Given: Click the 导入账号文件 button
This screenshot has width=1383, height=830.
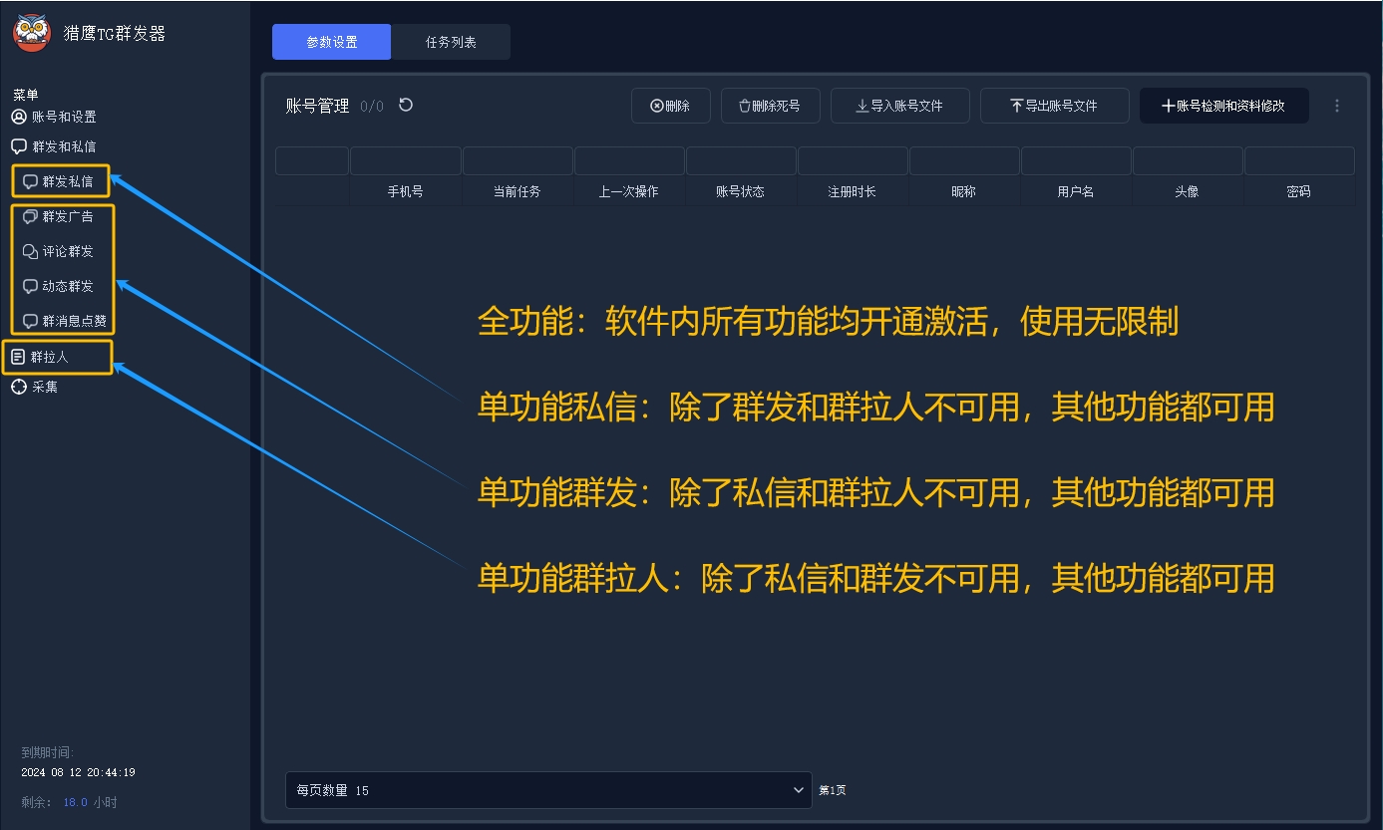Looking at the screenshot, I should [x=899, y=106].
